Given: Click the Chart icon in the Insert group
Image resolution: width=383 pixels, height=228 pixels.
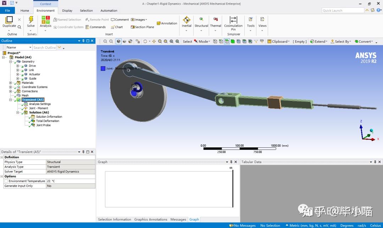Looking at the screenshot, I should pos(117,27).
